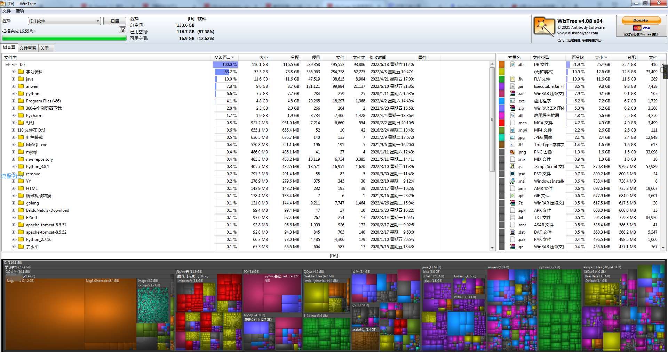This screenshot has width=668, height=352.
Task: Click the .mp4 file type icon
Action: [512, 130]
